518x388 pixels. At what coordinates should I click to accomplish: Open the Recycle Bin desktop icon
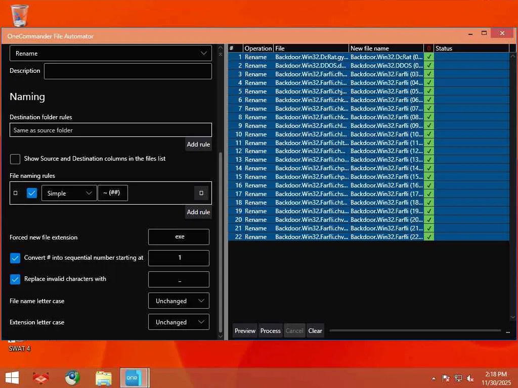(20, 15)
